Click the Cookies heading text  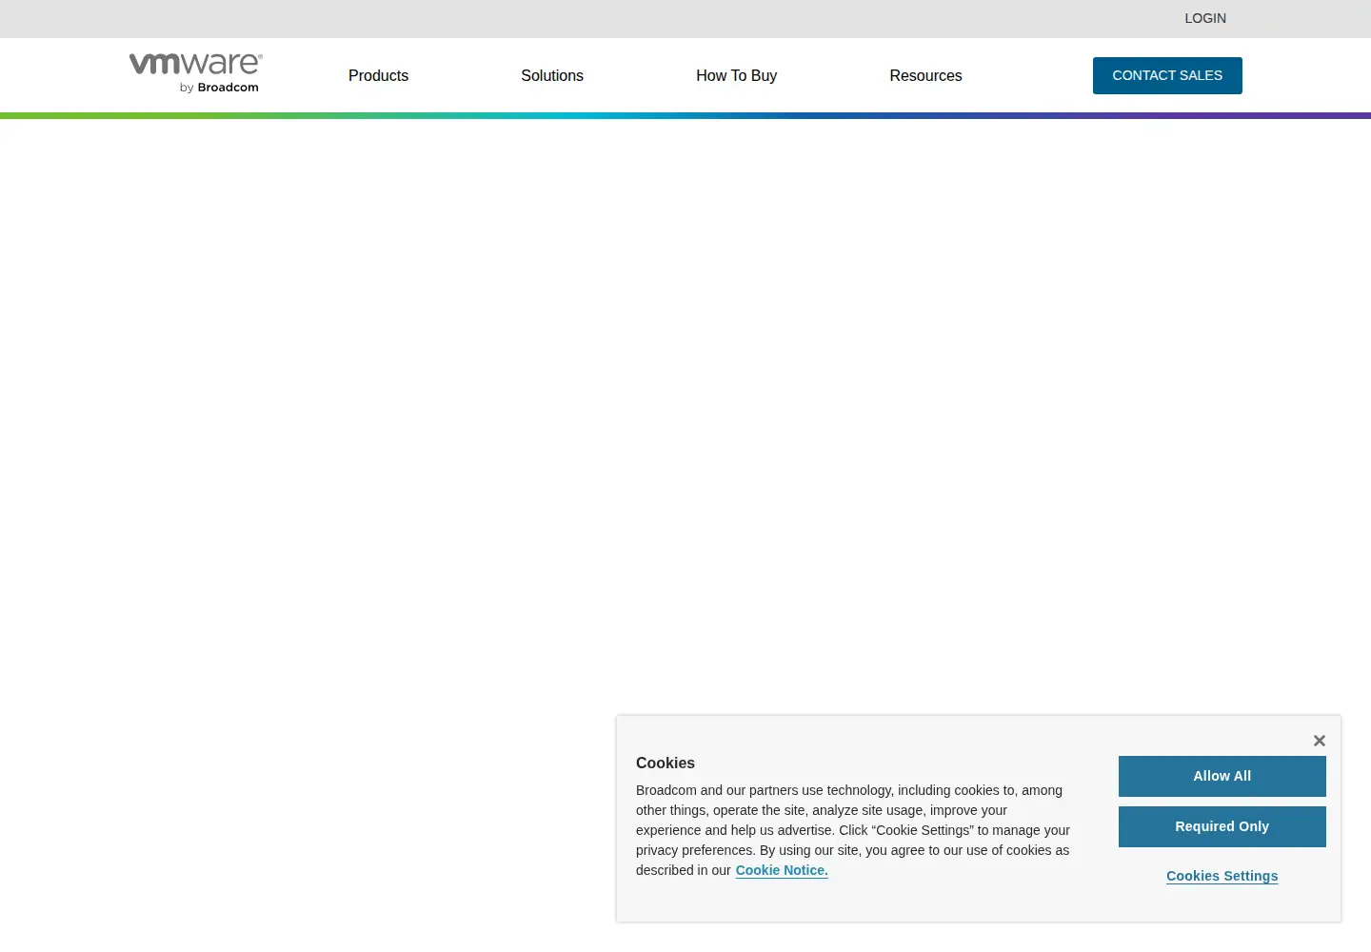(x=666, y=763)
